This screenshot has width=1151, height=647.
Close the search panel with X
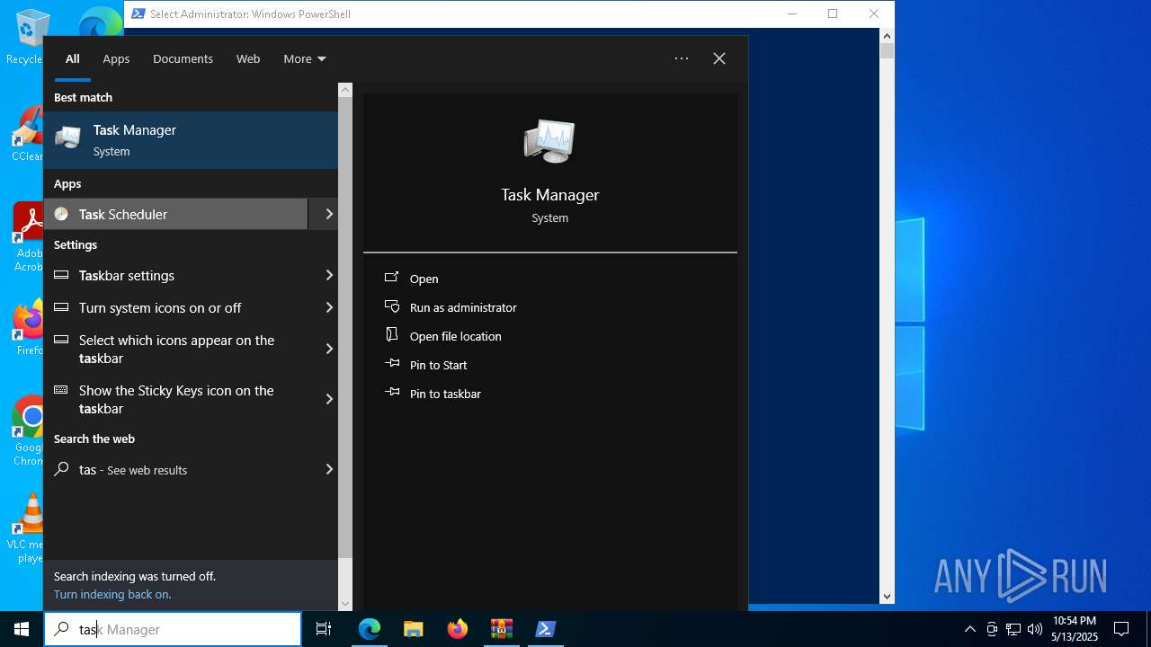[x=719, y=58]
